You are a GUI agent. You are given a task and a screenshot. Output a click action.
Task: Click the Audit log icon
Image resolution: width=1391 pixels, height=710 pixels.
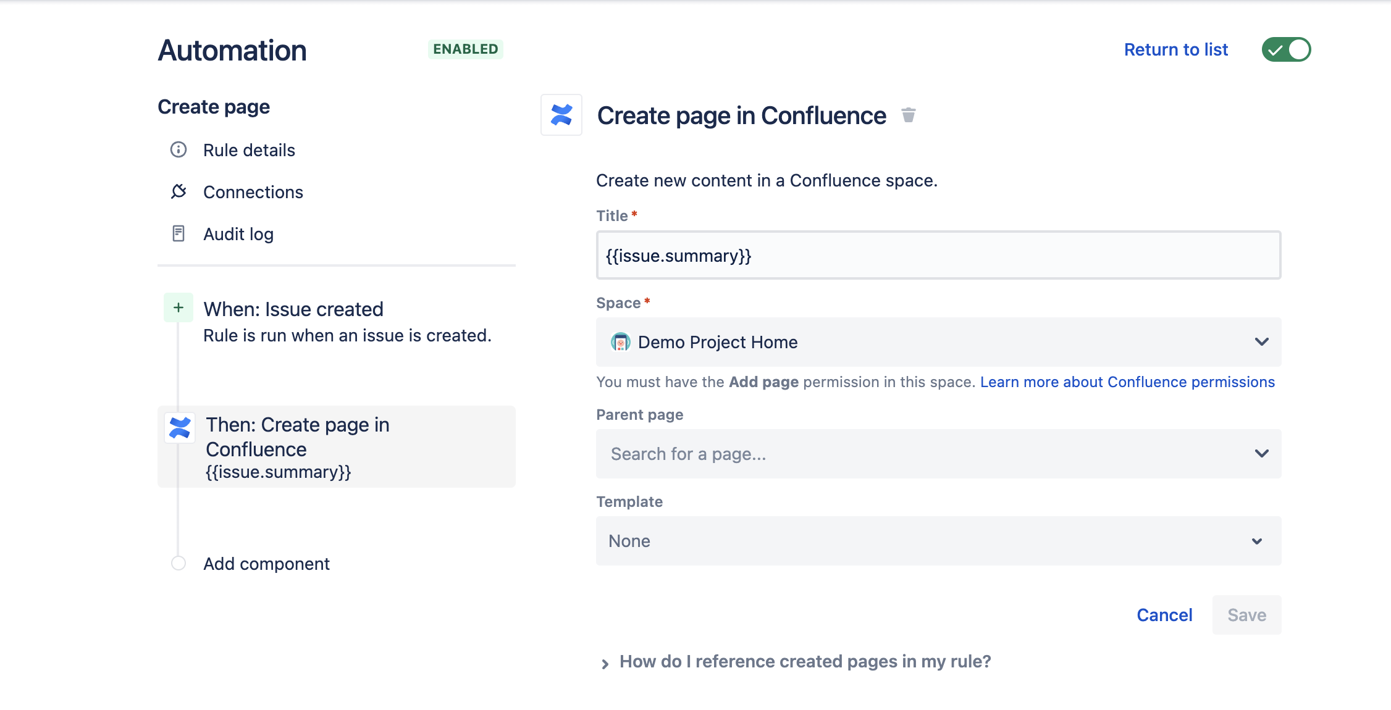(x=179, y=233)
